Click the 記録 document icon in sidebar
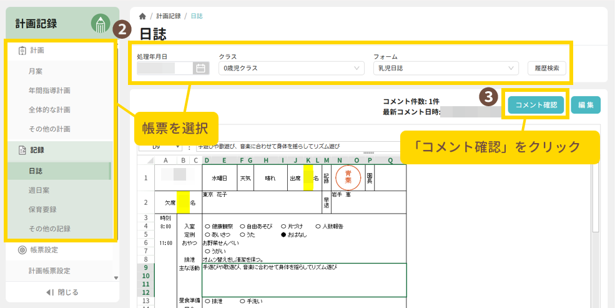 coord(22,150)
